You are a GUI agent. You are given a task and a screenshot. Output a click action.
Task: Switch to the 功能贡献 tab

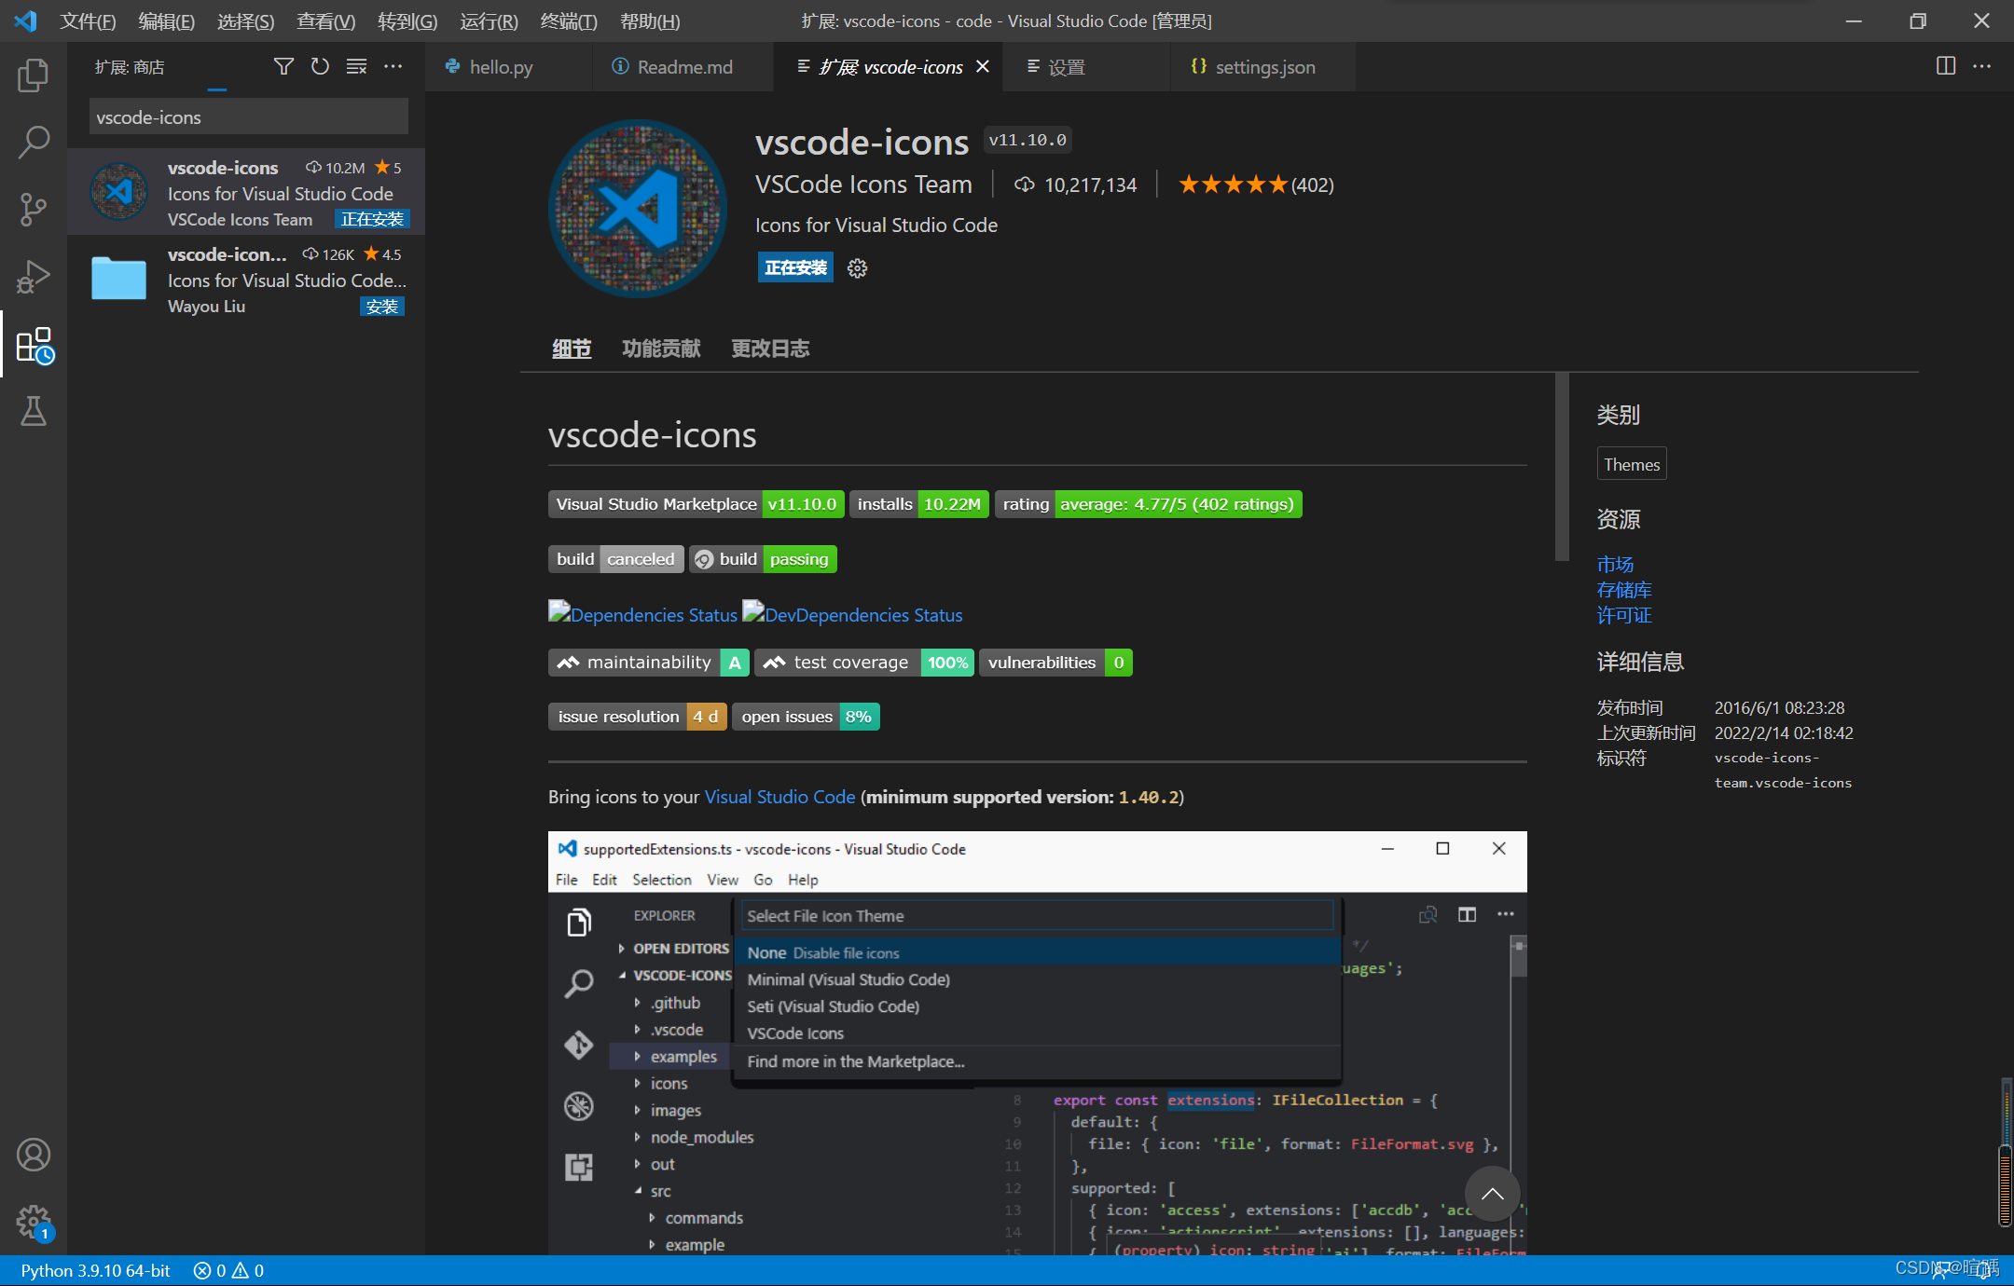[x=661, y=349]
